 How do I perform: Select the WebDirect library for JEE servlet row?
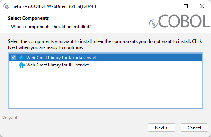(105, 65)
